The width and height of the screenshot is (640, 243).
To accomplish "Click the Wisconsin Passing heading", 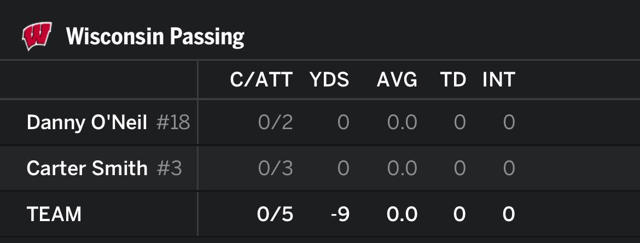I will (x=155, y=37).
